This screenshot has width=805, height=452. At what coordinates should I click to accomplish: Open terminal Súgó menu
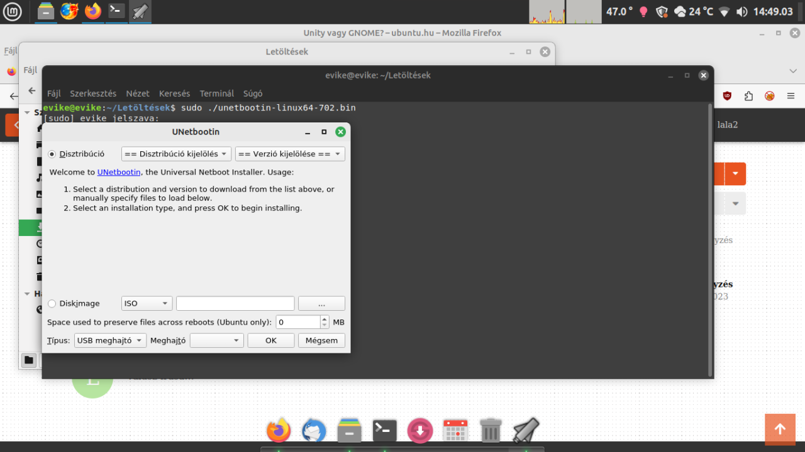click(x=253, y=94)
